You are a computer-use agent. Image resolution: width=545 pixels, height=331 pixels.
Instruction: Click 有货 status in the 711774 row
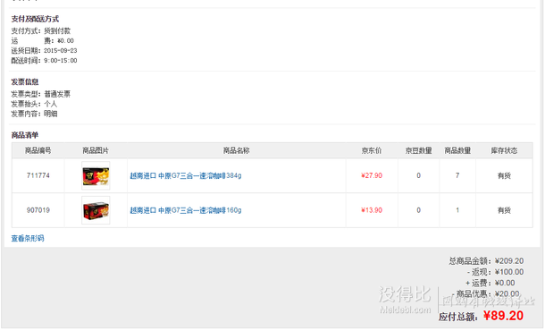[x=504, y=175]
